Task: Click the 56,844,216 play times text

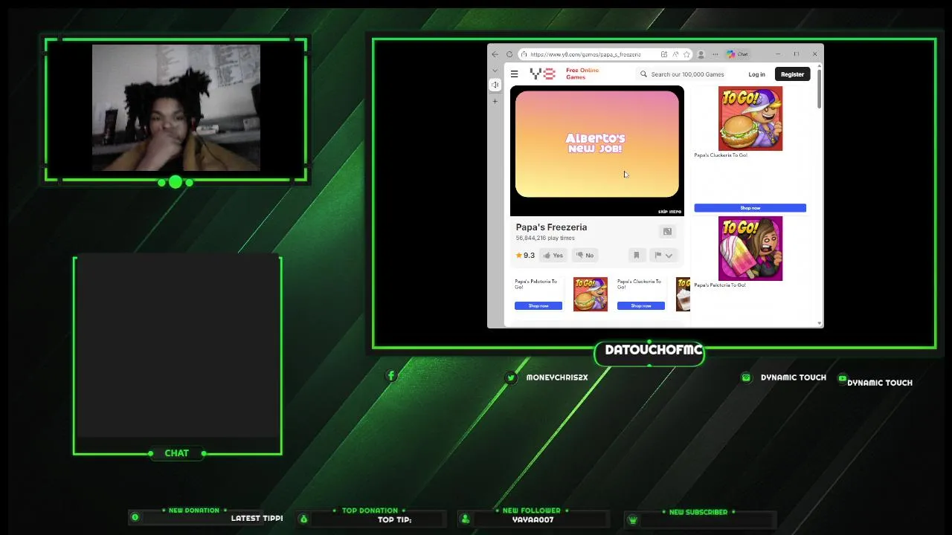Action: coord(545,238)
